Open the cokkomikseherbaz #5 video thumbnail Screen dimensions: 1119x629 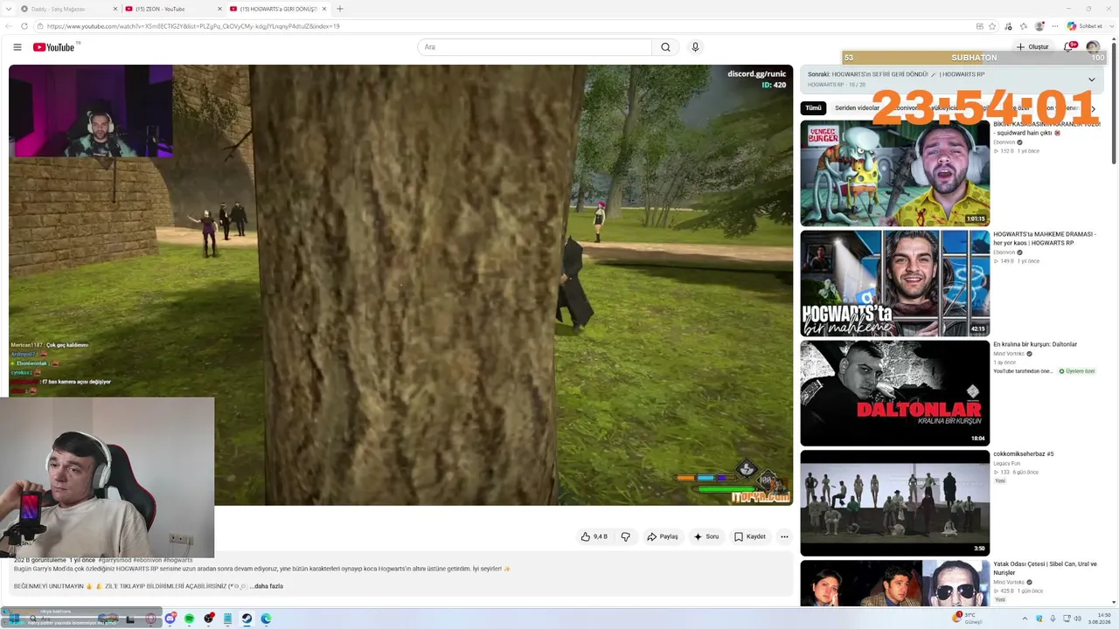click(895, 503)
